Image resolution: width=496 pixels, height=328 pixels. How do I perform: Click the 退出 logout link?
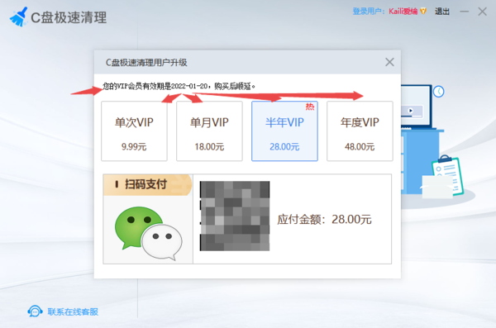point(442,12)
